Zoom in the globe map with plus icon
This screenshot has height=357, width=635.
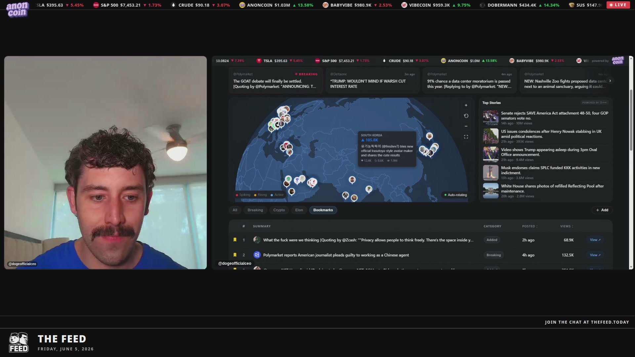point(466,105)
